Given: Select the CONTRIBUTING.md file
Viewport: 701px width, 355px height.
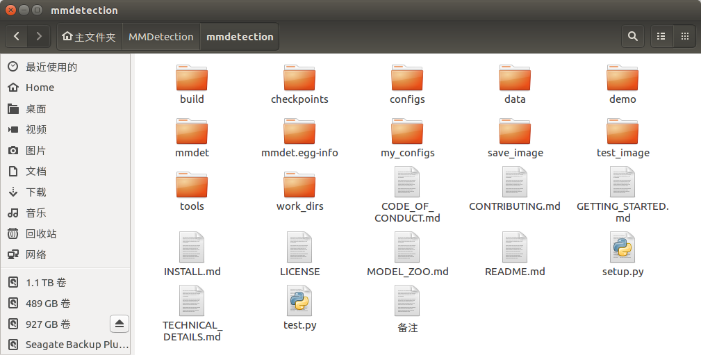Looking at the screenshot, I should click(515, 189).
